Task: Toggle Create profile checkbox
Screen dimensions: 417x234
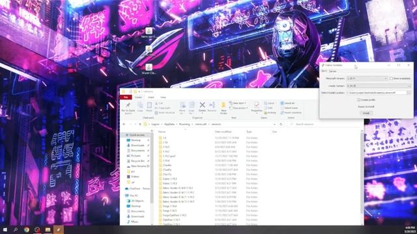Action: (x=358, y=99)
